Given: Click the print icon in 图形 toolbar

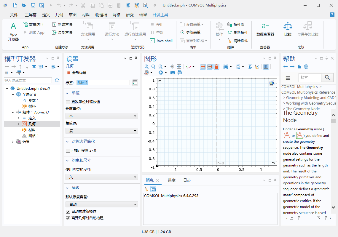Looking at the screenshot, I should [x=180, y=73].
